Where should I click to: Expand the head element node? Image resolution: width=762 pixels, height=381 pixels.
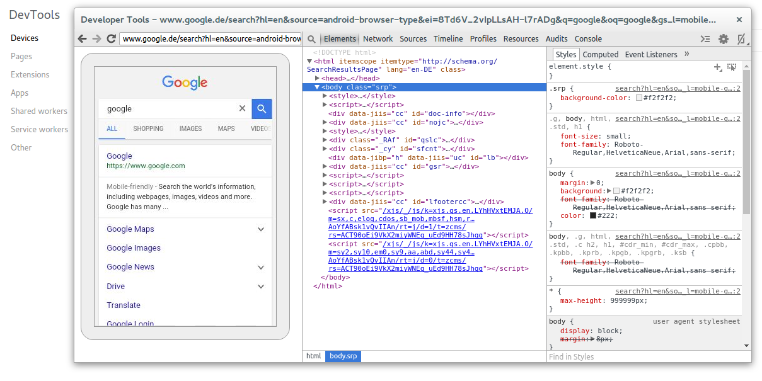pyautogui.click(x=317, y=79)
